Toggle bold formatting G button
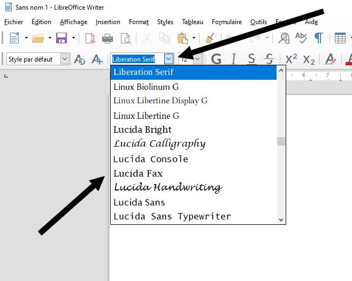The image size is (352, 281). (x=216, y=59)
